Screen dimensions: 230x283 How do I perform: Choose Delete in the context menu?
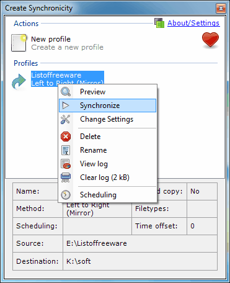point(108,137)
